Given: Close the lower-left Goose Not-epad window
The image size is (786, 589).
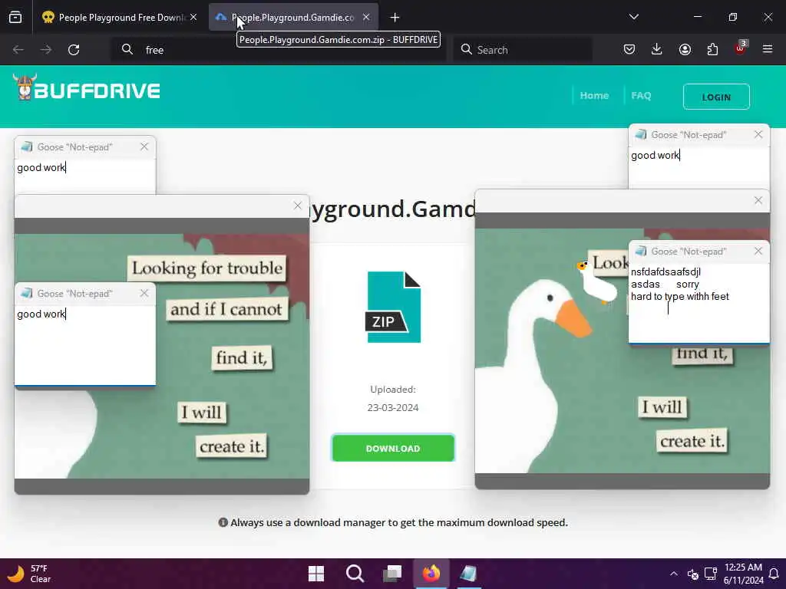Looking at the screenshot, I should (x=144, y=293).
